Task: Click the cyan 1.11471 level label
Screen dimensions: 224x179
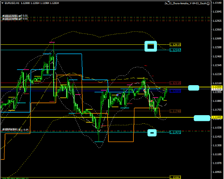Action: point(175,132)
